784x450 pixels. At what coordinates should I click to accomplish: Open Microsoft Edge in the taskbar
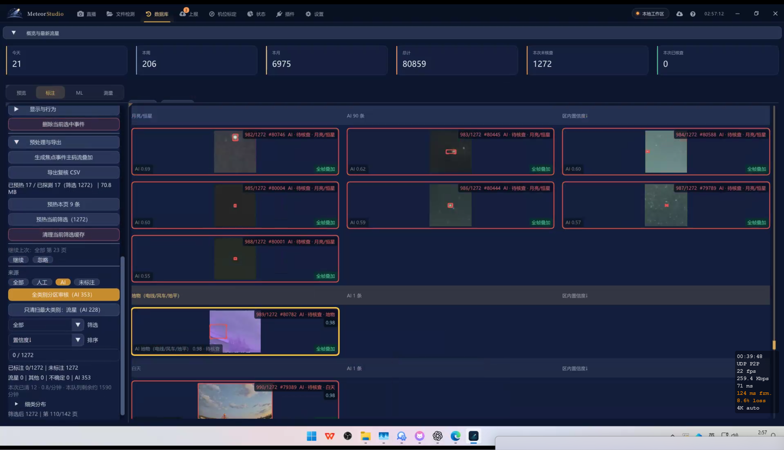pos(456,436)
